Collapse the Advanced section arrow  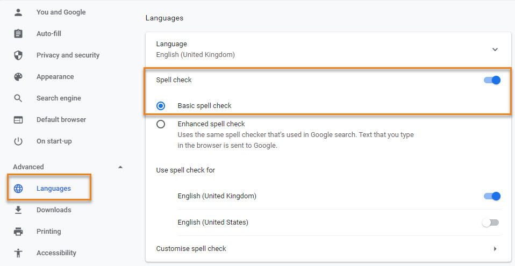click(x=120, y=167)
